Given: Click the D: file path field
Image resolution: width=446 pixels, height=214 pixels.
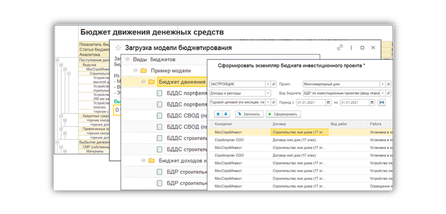Looking at the screenshot, I should point(117,111).
